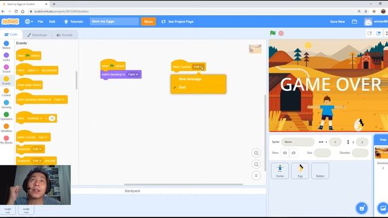Switch to the Sounds tab
Image resolution: width=388 pixels, height=218 pixels.
coord(64,35)
